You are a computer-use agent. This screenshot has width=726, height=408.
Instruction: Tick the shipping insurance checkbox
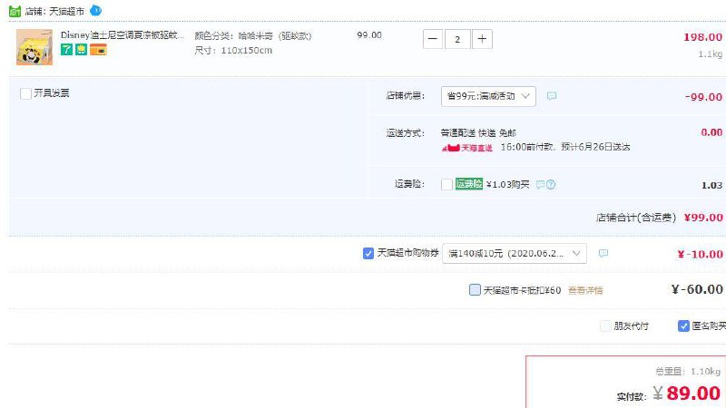[446, 185]
